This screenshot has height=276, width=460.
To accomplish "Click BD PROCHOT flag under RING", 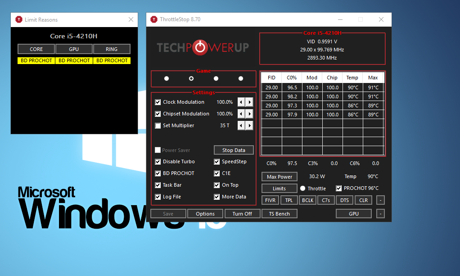I will (112, 60).
